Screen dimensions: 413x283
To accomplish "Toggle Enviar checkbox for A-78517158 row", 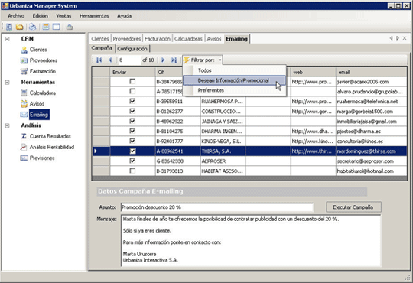I will point(132,91).
